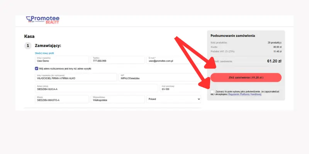The image size is (309, 154).
Task: Check the terms acceptance checkbox
Action: click(x=212, y=92)
